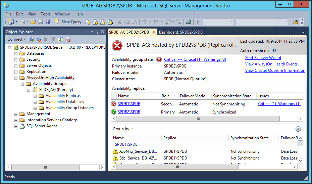Click the SQL Server Agent icon
The image size is (312, 184).
click(x=22, y=126)
